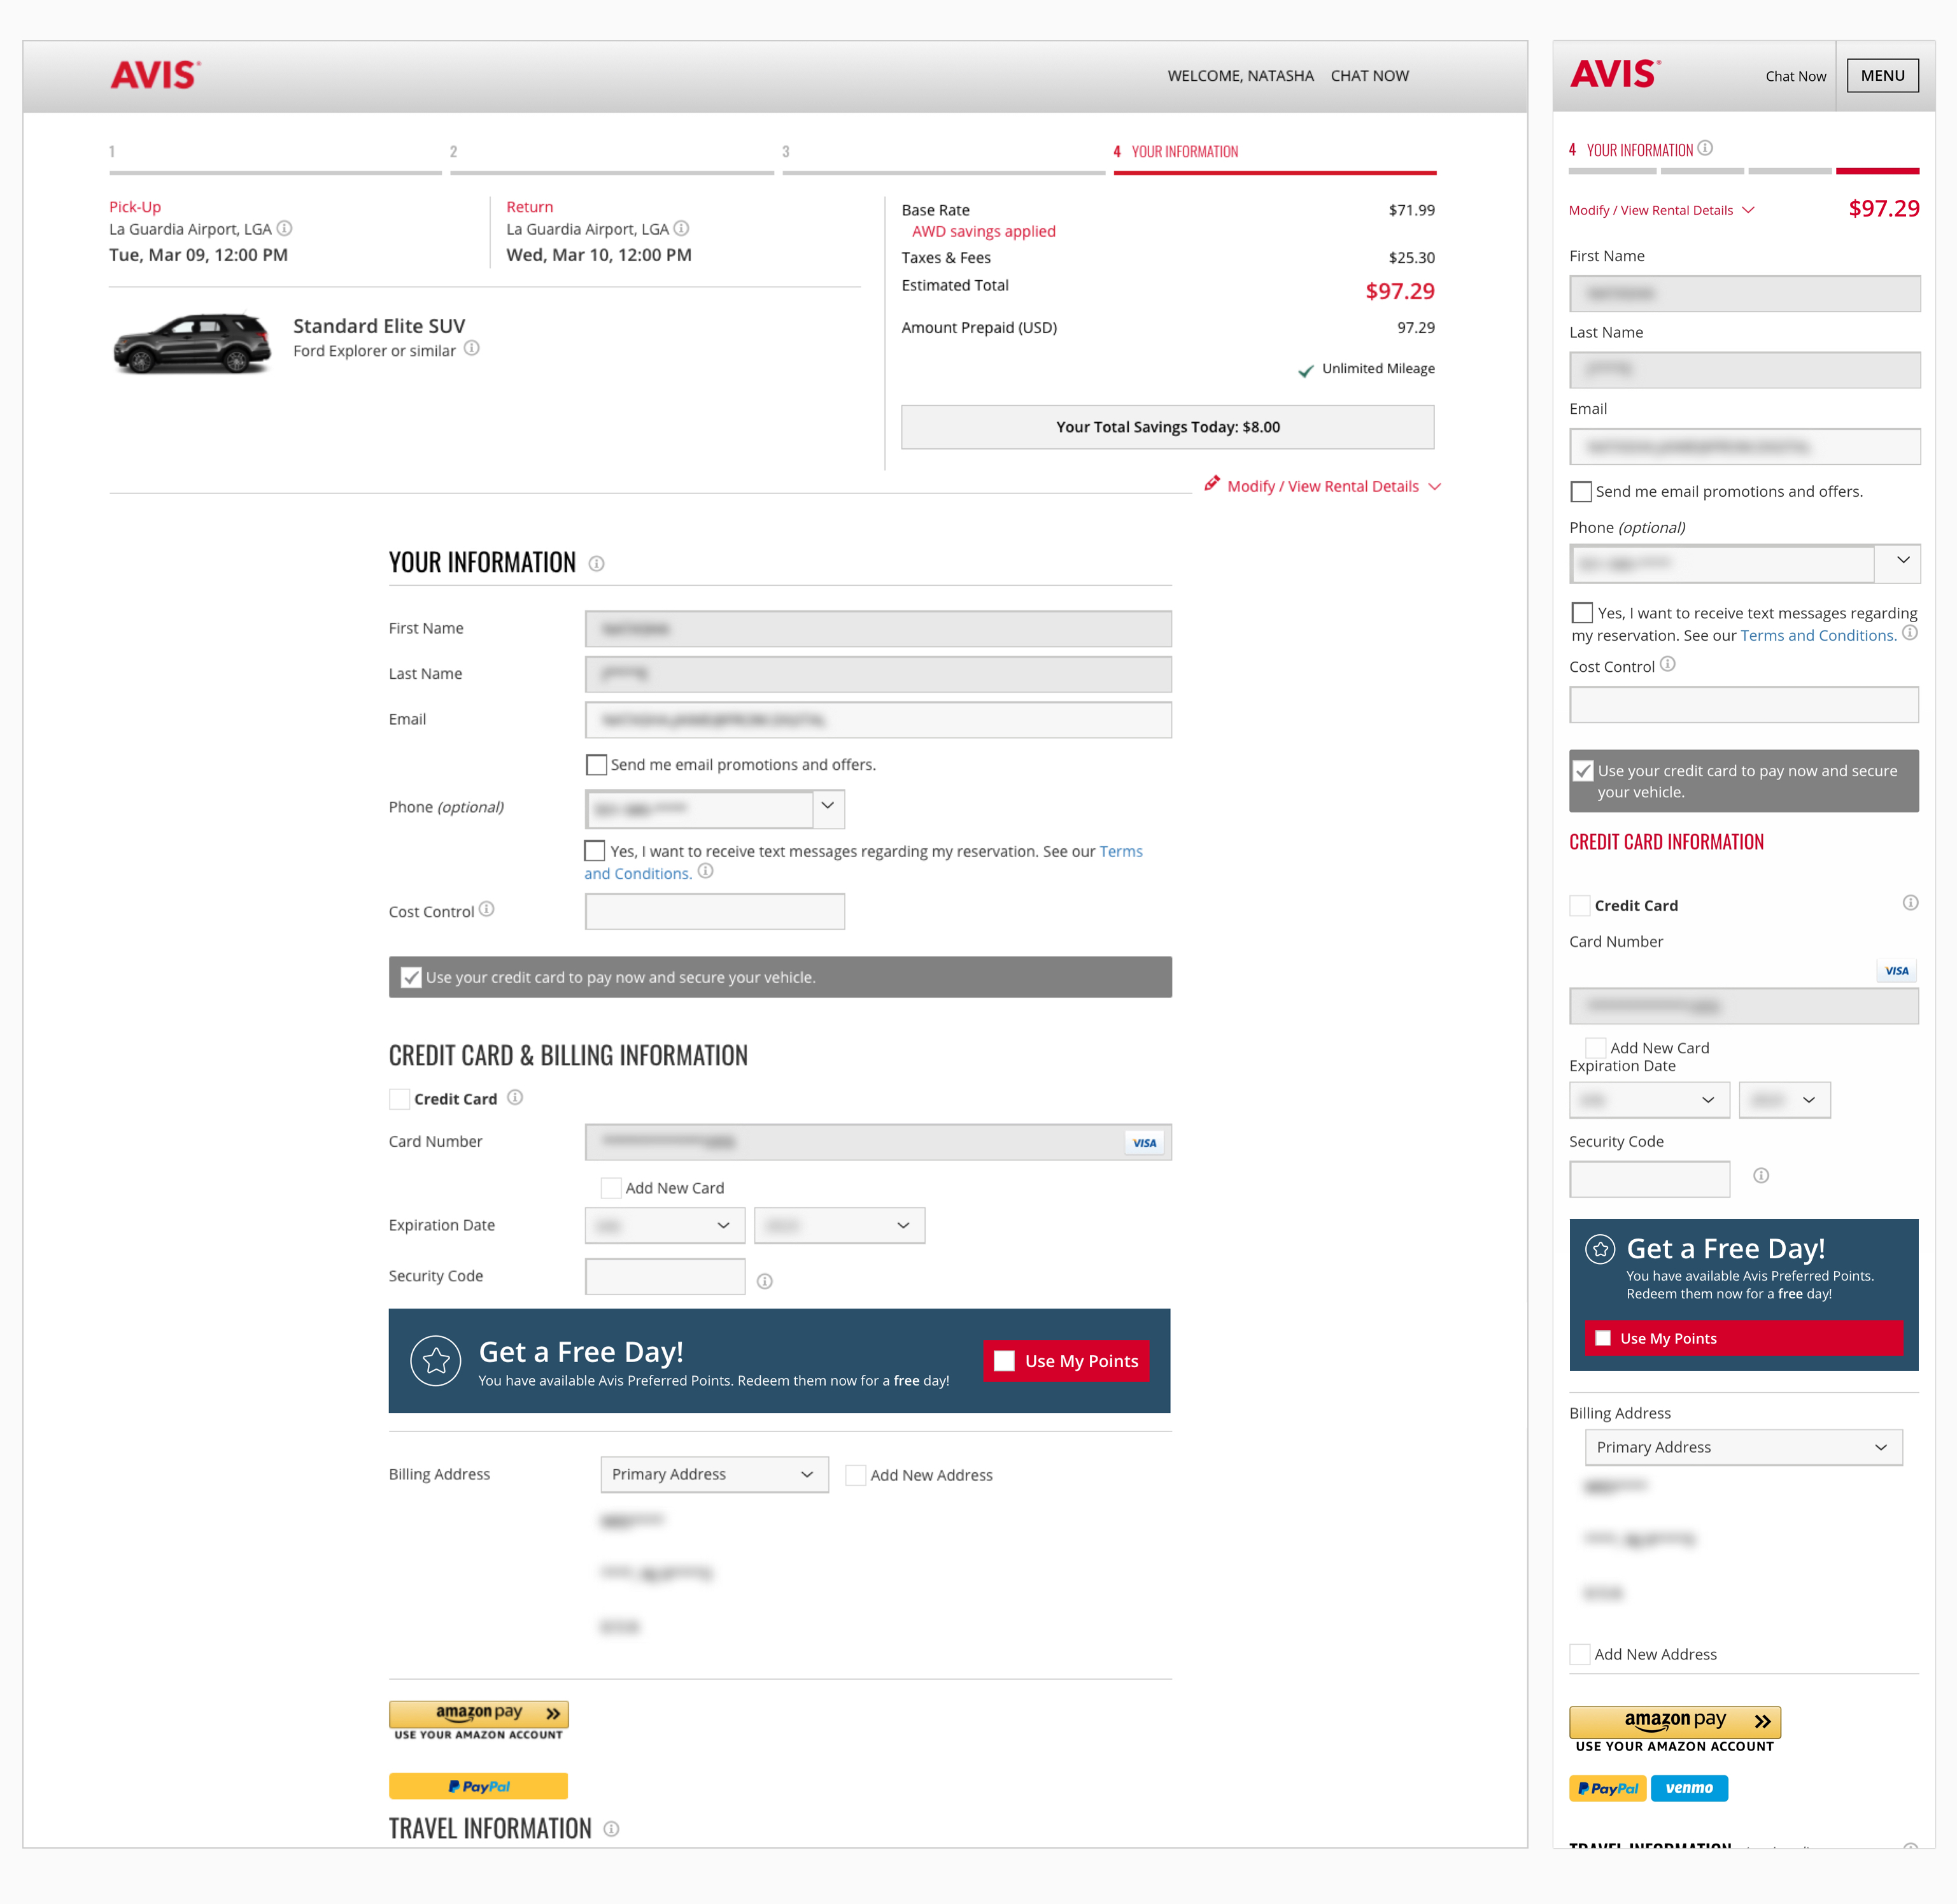Toggle Use My Points checkbox in desktop banner

tap(1005, 1361)
